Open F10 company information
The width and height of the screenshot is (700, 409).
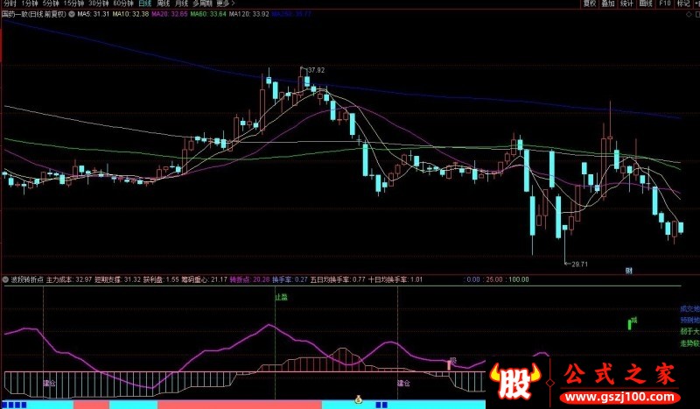tap(665, 4)
